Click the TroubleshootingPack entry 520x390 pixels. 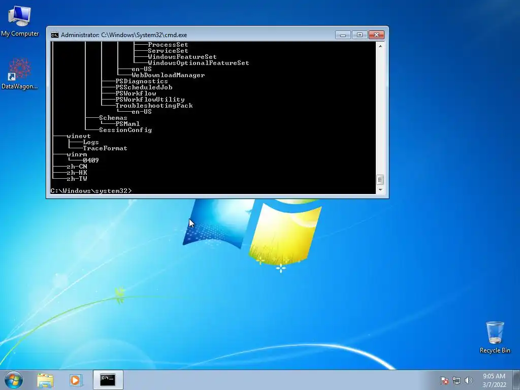[154, 106]
